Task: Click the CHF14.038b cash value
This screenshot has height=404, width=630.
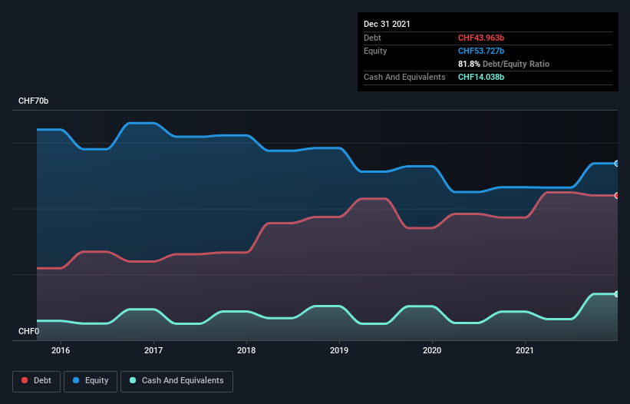Action: pyautogui.click(x=481, y=77)
